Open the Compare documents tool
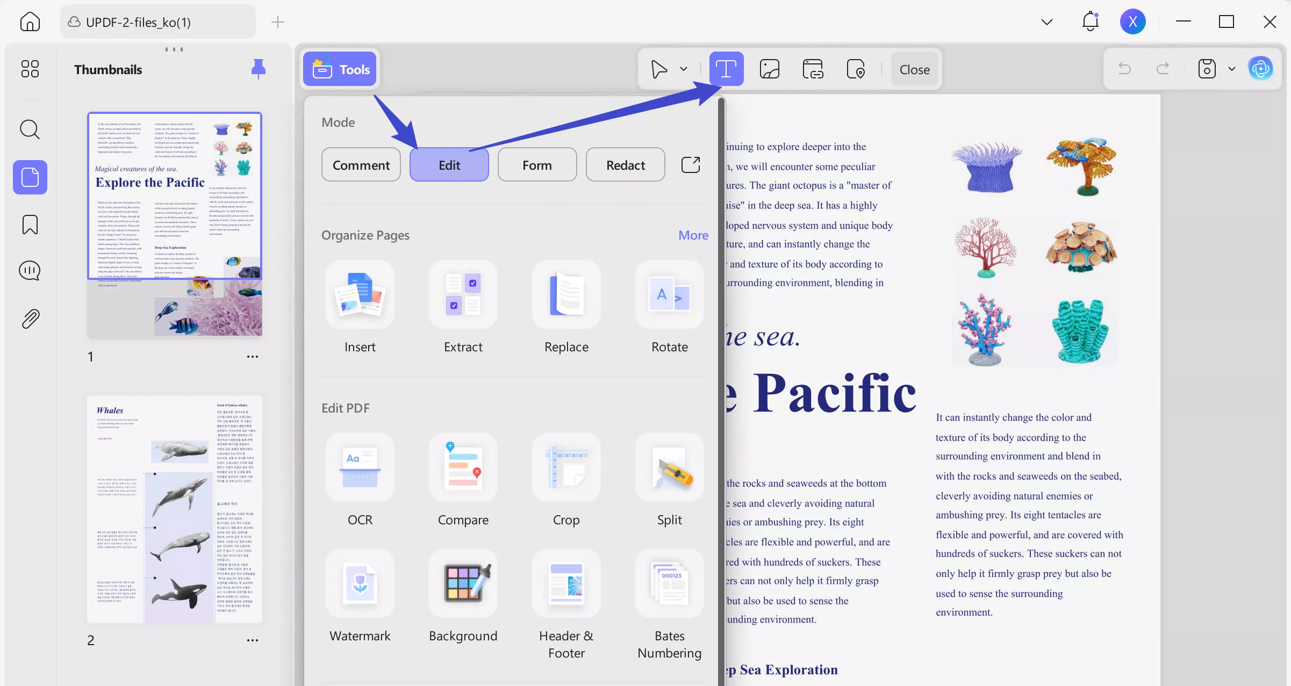The width and height of the screenshot is (1291, 686). pyautogui.click(x=463, y=468)
